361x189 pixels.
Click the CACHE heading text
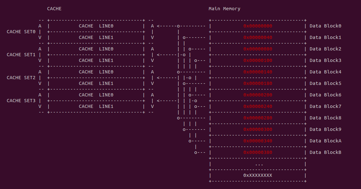coord(54,9)
